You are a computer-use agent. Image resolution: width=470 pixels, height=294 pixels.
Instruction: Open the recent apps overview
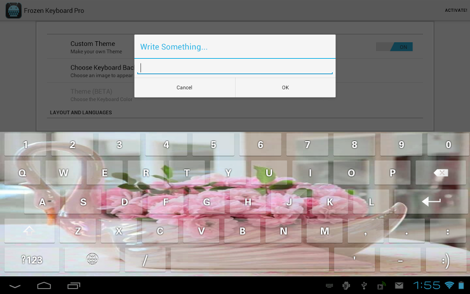click(x=73, y=286)
